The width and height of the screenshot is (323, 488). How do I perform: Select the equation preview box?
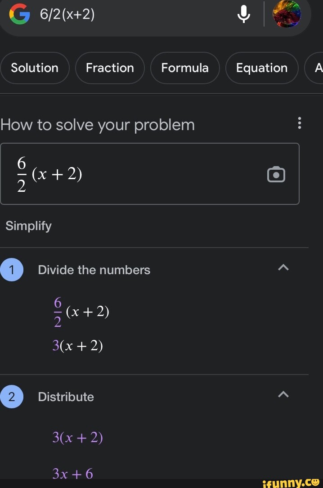(150, 174)
